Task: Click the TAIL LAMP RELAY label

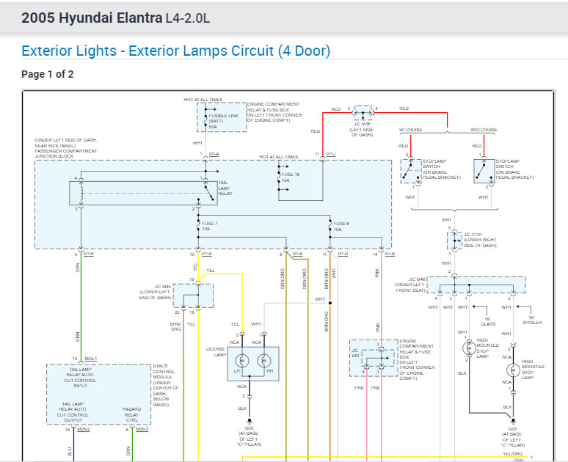Action: point(225,188)
